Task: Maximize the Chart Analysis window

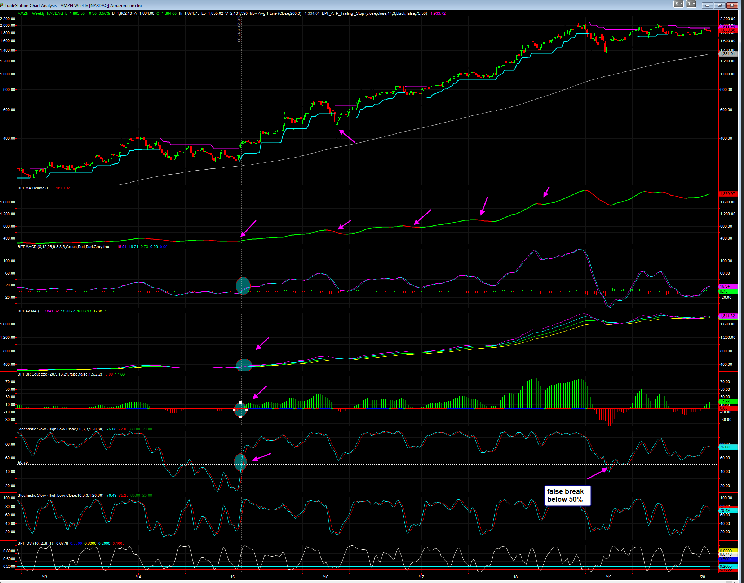Action: tap(719, 5)
